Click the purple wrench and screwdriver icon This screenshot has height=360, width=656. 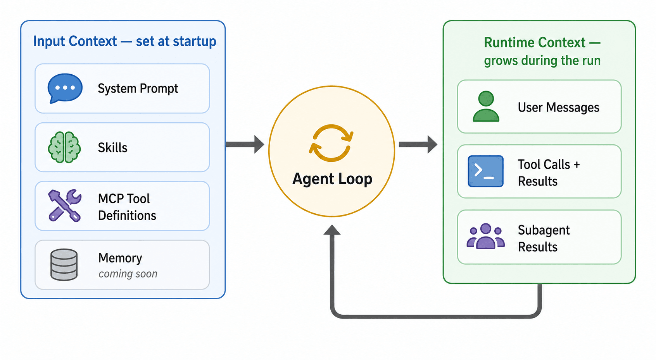[x=65, y=206]
